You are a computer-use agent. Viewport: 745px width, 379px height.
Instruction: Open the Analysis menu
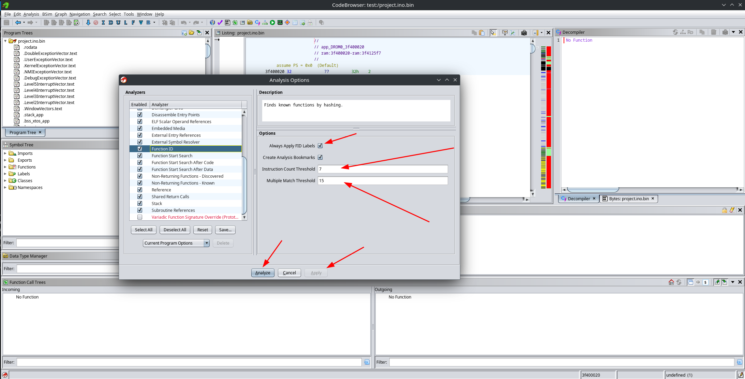tap(31, 14)
